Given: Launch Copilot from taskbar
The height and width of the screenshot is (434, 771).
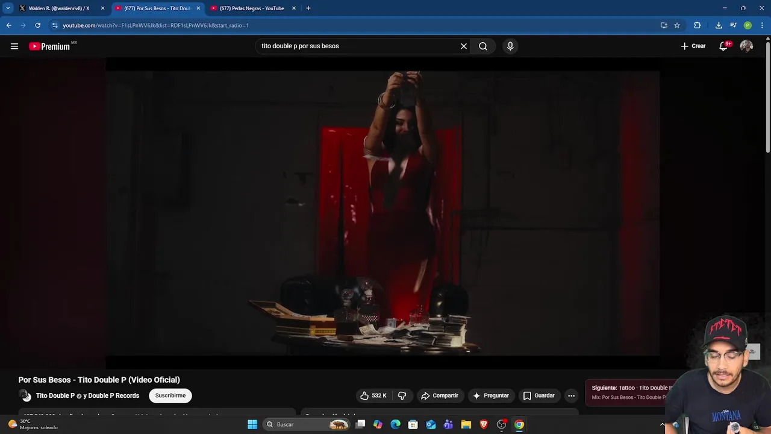Looking at the screenshot, I should pos(378,424).
